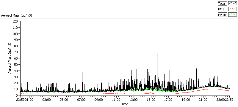Click the 50 y-axis scale value

point(16,64)
